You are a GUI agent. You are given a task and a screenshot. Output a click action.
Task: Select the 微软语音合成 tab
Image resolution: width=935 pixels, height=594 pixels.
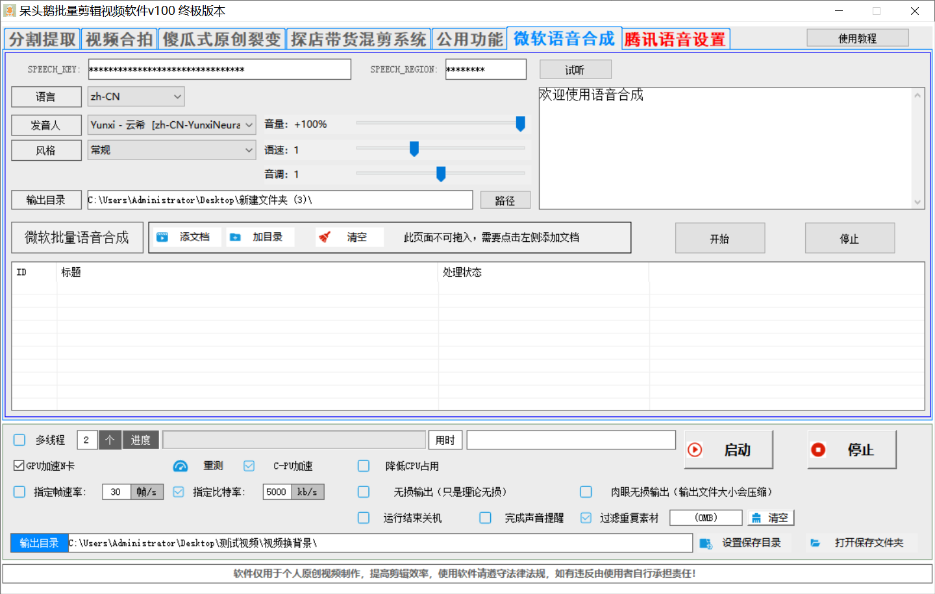coord(564,38)
